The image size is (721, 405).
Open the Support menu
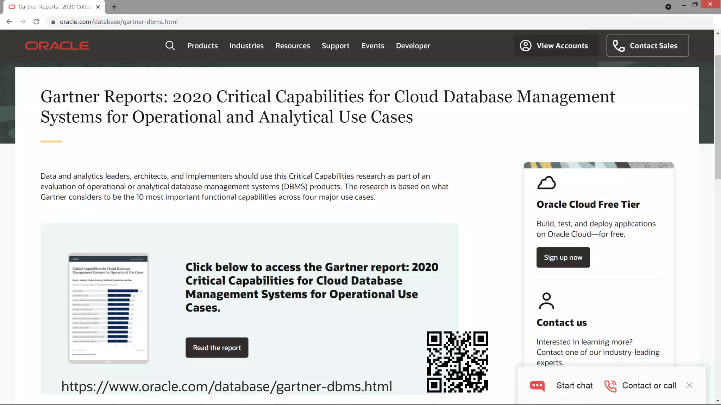(336, 46)
